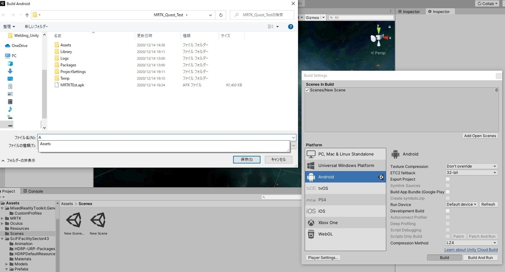Open the ETC2 fallback dropdown

471,173
